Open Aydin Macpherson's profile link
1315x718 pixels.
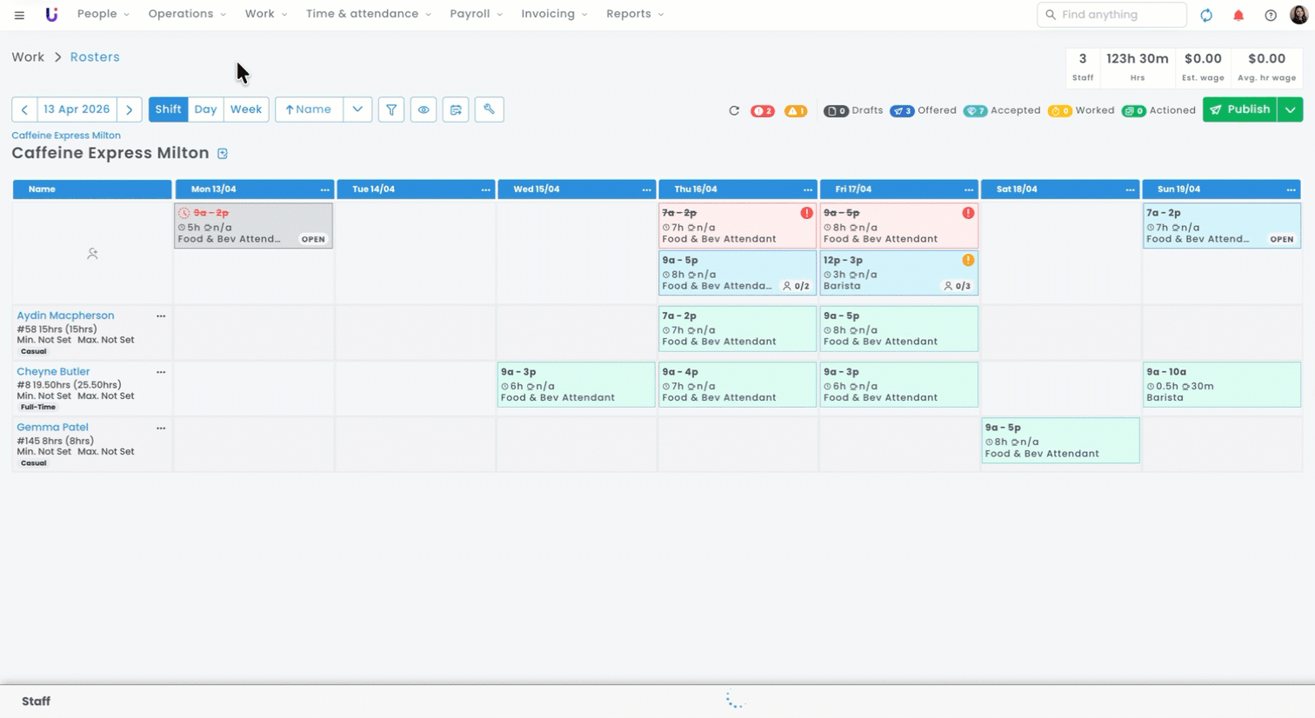(x=65, y=316)
